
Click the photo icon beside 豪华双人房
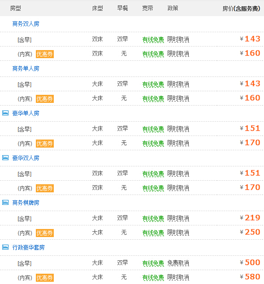(x=5, y=158)
